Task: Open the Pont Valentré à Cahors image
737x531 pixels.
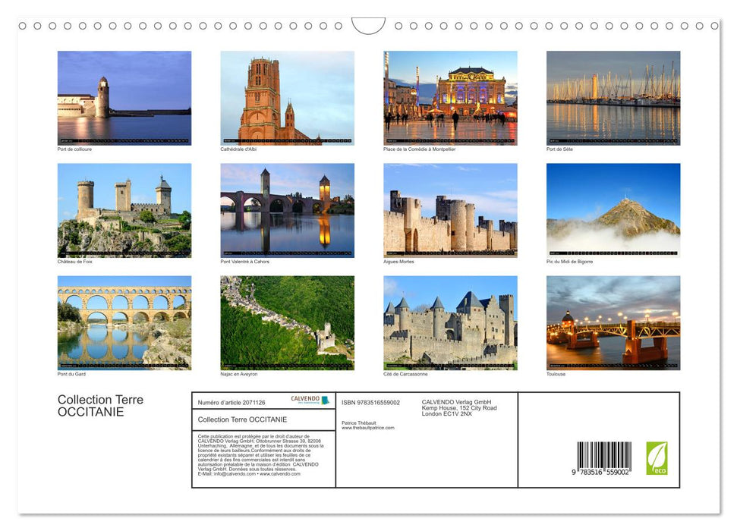Action: [x=287, y=209]
